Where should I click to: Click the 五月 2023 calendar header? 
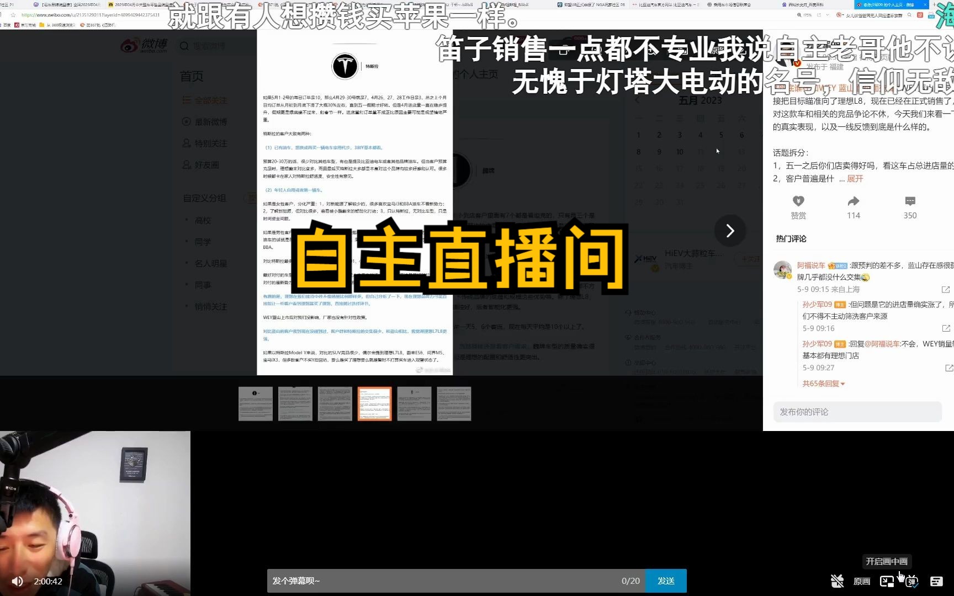pos(700,100)
